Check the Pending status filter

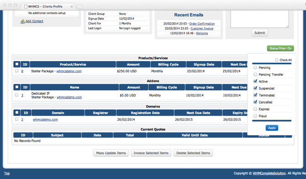[255, 67]
